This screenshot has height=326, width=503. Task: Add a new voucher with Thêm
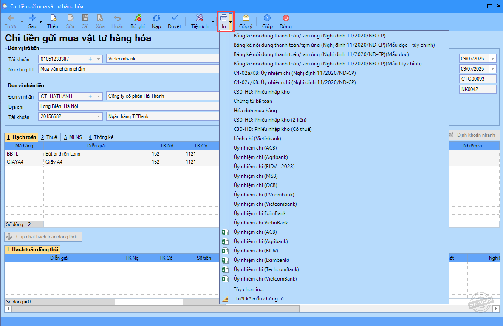coord(53,22)
